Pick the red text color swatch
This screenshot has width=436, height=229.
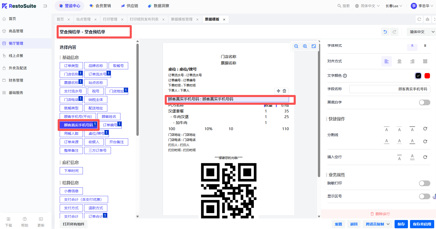point(427,76)
